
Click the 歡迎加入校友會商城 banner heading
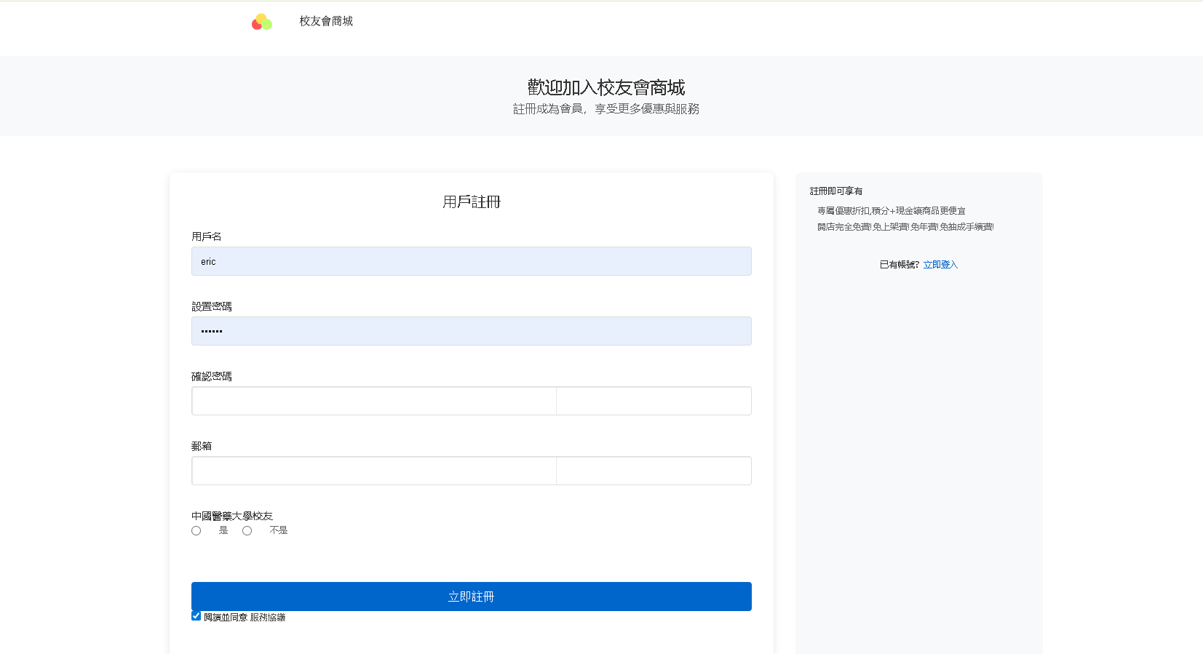tap(606, 87)
